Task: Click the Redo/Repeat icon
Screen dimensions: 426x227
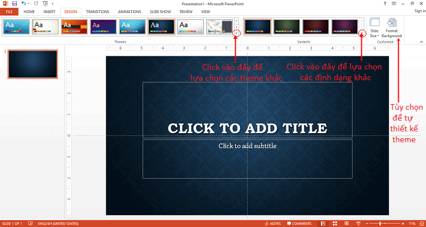Action: click(x=36, y=3)
